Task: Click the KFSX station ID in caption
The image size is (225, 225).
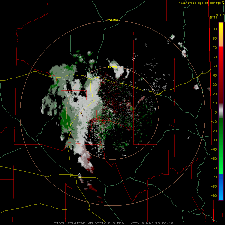Action: [x=135, y=223]
